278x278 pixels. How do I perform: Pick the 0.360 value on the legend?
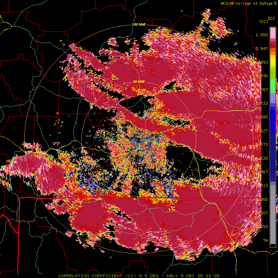coord(262,200)
